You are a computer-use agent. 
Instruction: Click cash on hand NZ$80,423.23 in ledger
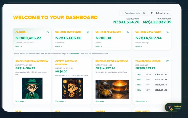point(145,68)
